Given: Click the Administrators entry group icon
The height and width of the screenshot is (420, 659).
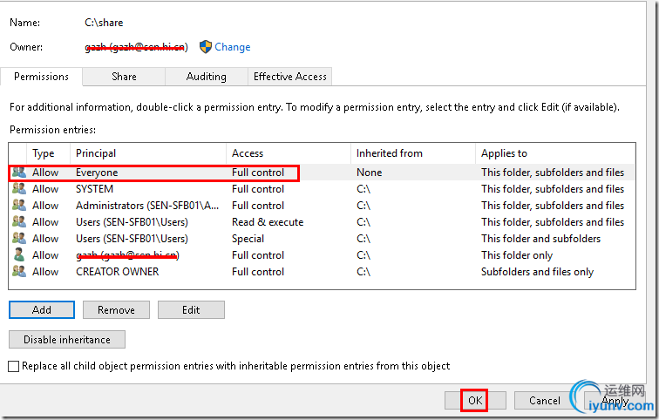Looking at the screenshot, I should (18, 206).
